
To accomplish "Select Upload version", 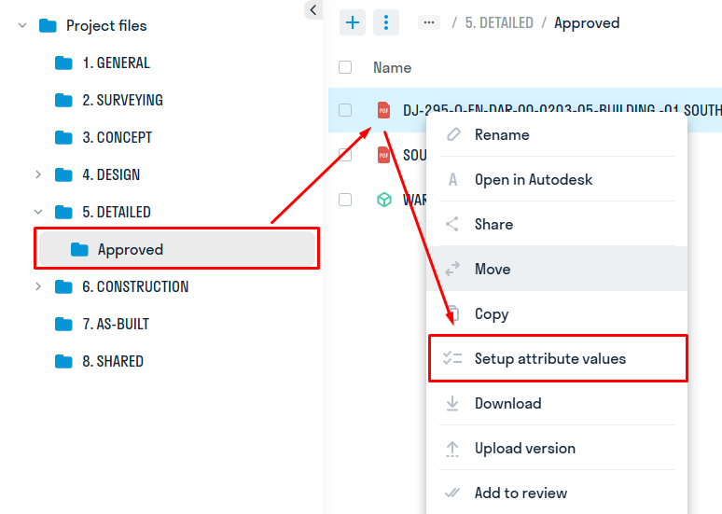I will point(557,449).
